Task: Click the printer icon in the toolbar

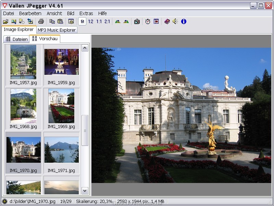Action: tap(41, 22)
